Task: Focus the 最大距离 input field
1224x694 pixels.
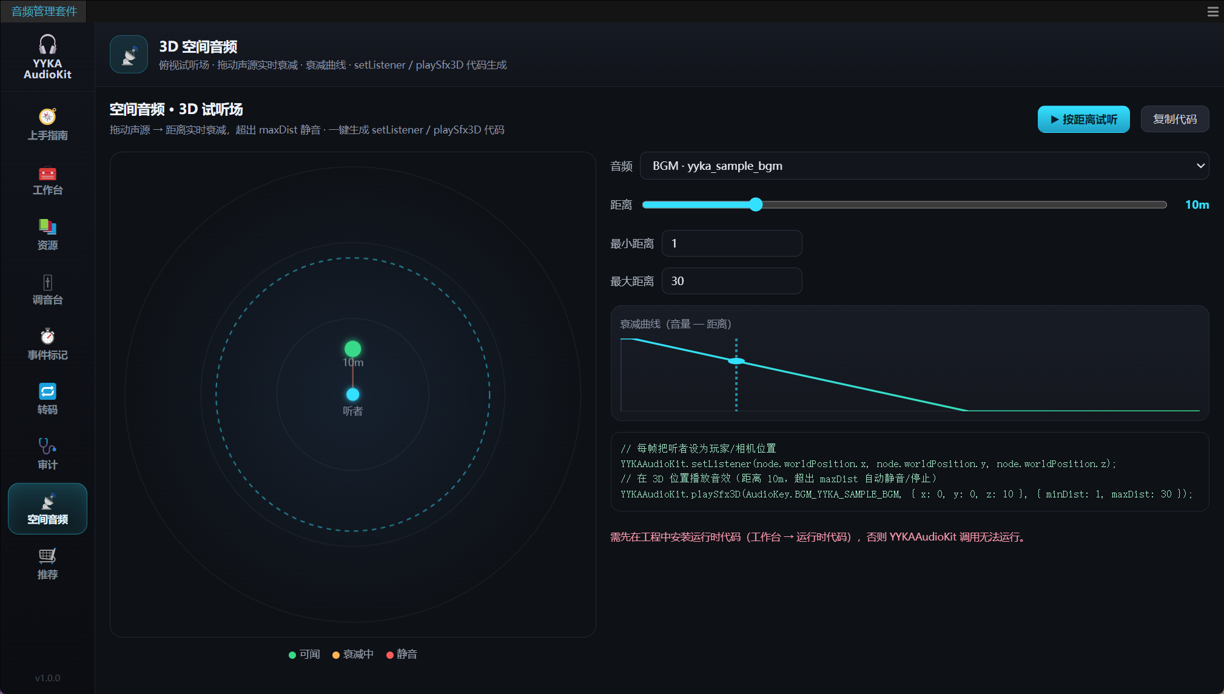Action: 731,281
